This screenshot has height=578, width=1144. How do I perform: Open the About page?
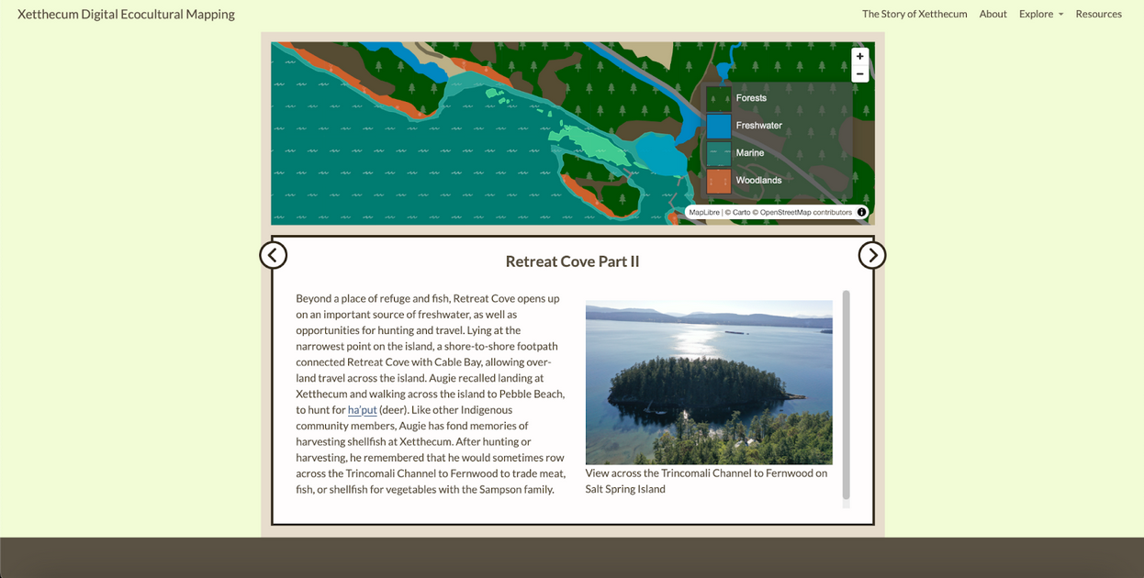pyautogui.click(x=993, y=14)
